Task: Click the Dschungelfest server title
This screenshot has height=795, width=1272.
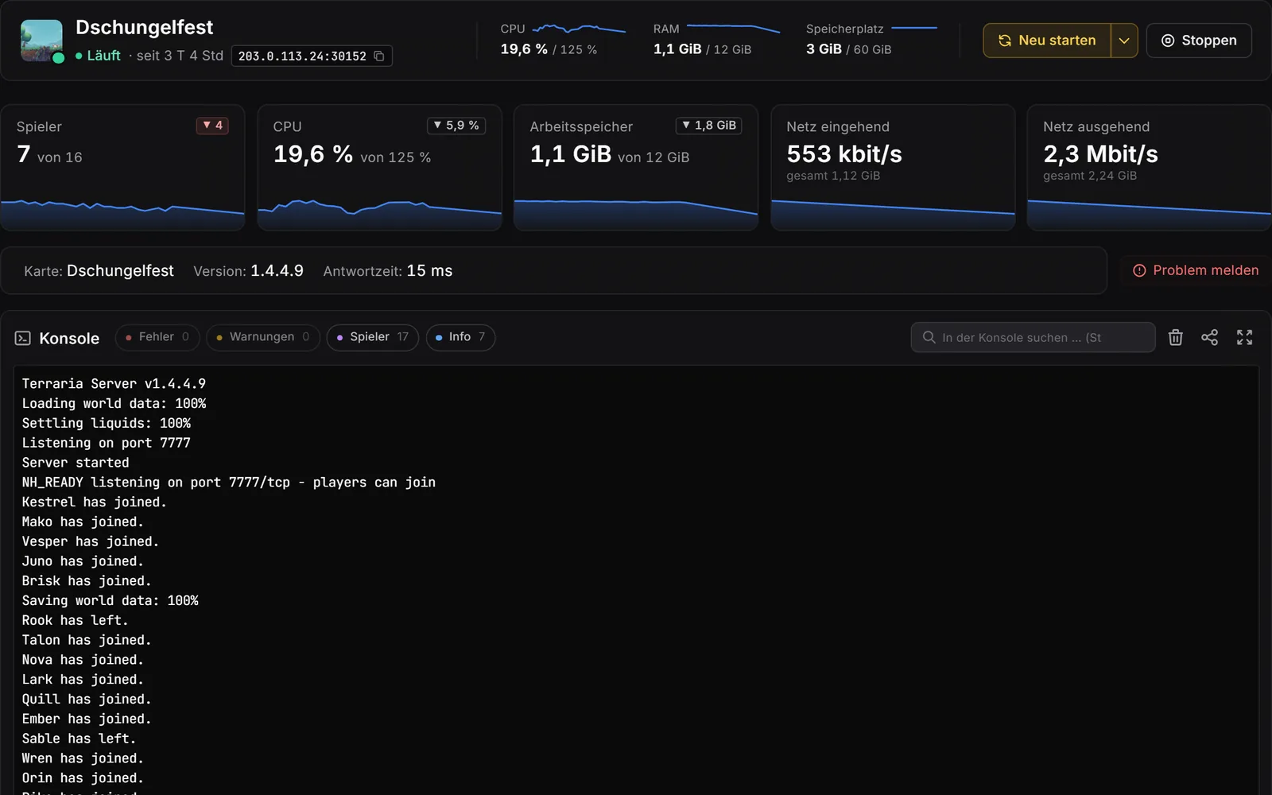Action: pyautogui.click(x=144, y=27)
